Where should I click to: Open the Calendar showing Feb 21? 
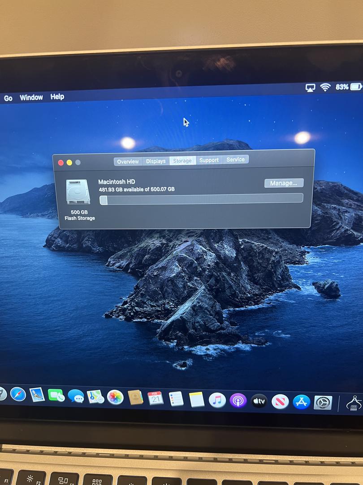[155, 398]
